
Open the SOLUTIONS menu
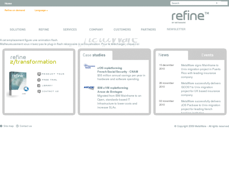pyautogui.click(x=18, y=29)
